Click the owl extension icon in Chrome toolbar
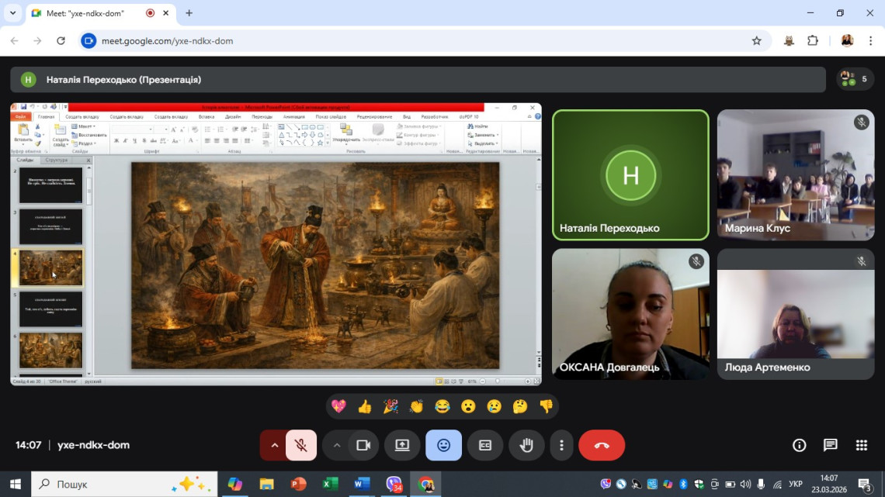Viewport: 885px width, 497px height. pos(789,40)
